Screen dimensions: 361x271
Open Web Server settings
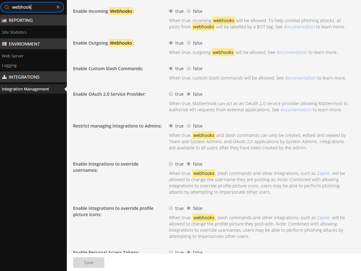(13, 56)
